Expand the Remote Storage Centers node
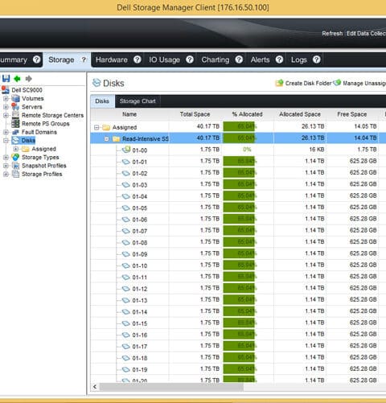 tap(6, 115)
